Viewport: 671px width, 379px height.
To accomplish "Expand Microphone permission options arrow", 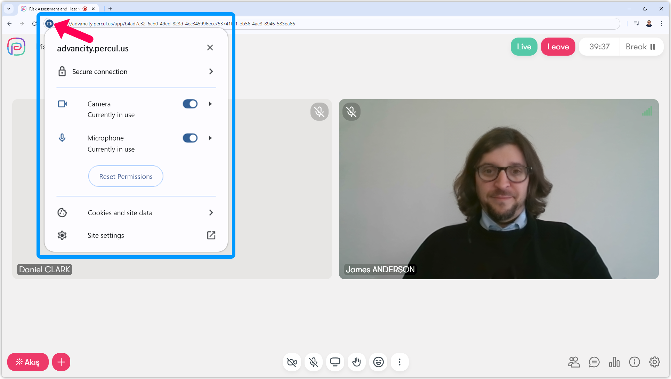I will click(x=210, y=138).
